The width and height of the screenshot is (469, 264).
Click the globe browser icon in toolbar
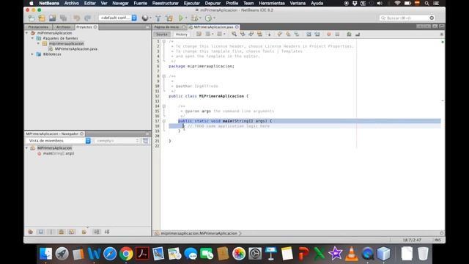(145, 18)
